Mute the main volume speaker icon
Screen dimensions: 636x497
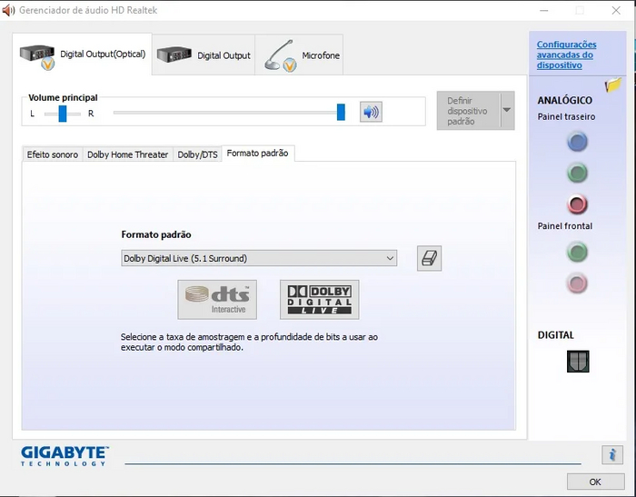point(370,112)
